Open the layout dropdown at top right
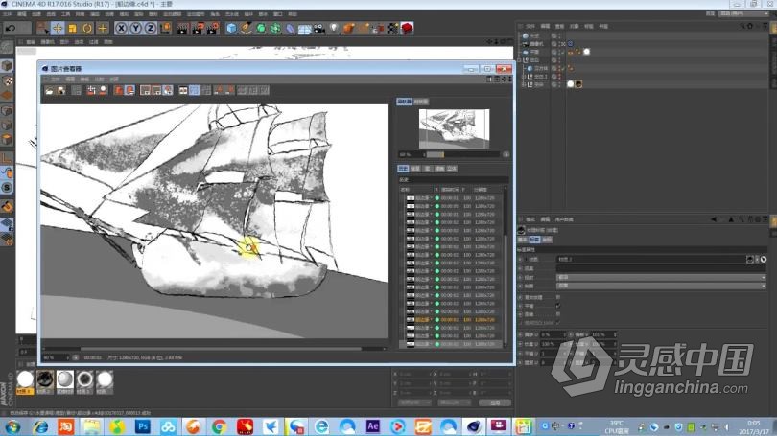The height and width of the screenshot is (436, 777). 743,13
